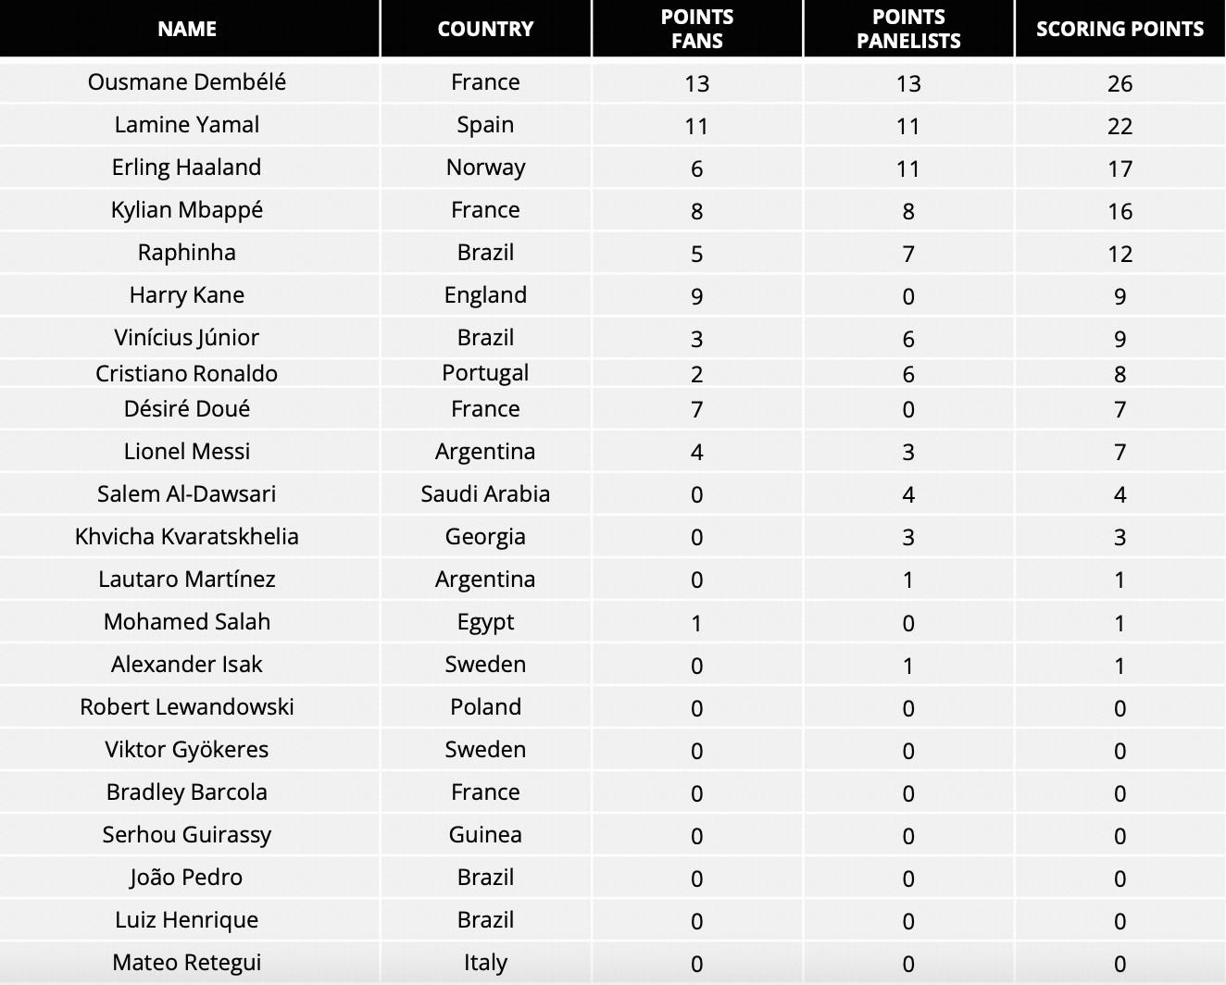Click the COUNTRY column header
This screenshot has width=1226, height=985.
click(x=485, y=29)
